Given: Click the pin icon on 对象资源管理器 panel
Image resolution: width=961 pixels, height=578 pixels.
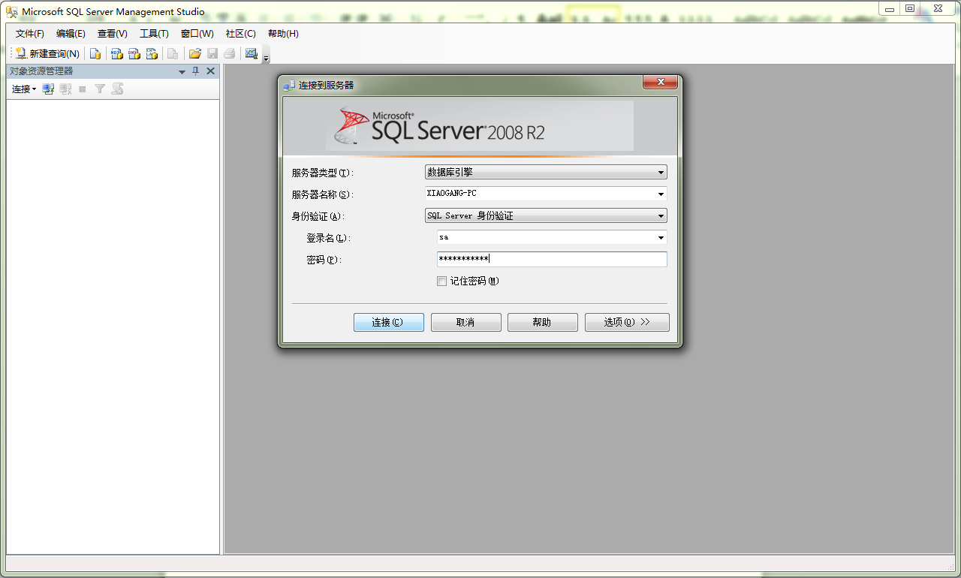Looking at the screenshot, I should [194, 71].
